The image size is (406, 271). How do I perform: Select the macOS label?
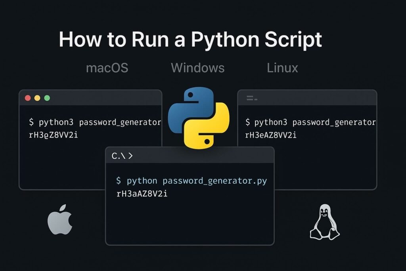point(107,68)
